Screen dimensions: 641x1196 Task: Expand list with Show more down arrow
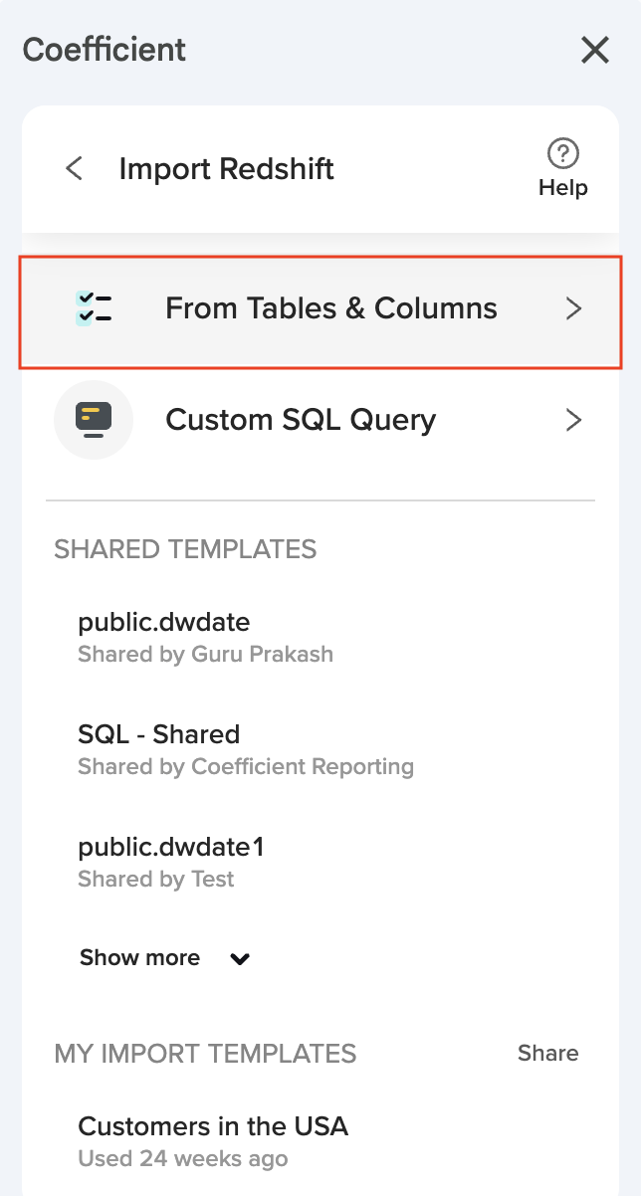pyautogui.click(x=240, y=959)
